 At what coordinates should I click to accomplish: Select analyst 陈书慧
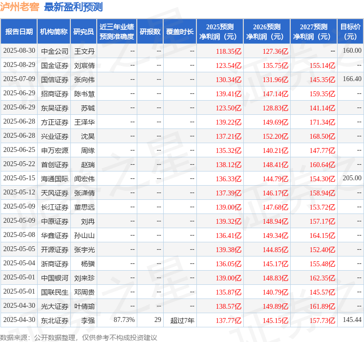pos(85,94)
